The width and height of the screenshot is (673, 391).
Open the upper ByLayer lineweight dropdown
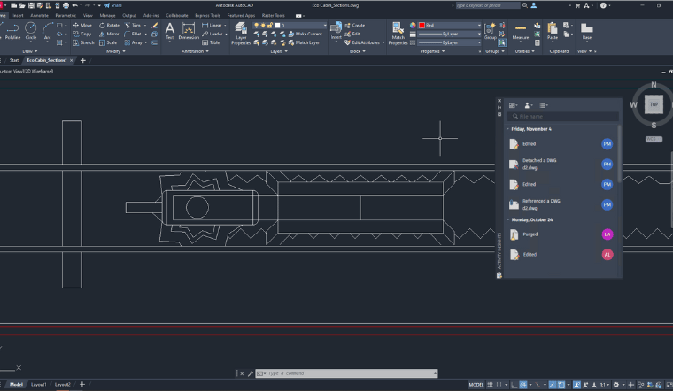tap(449, 34)
